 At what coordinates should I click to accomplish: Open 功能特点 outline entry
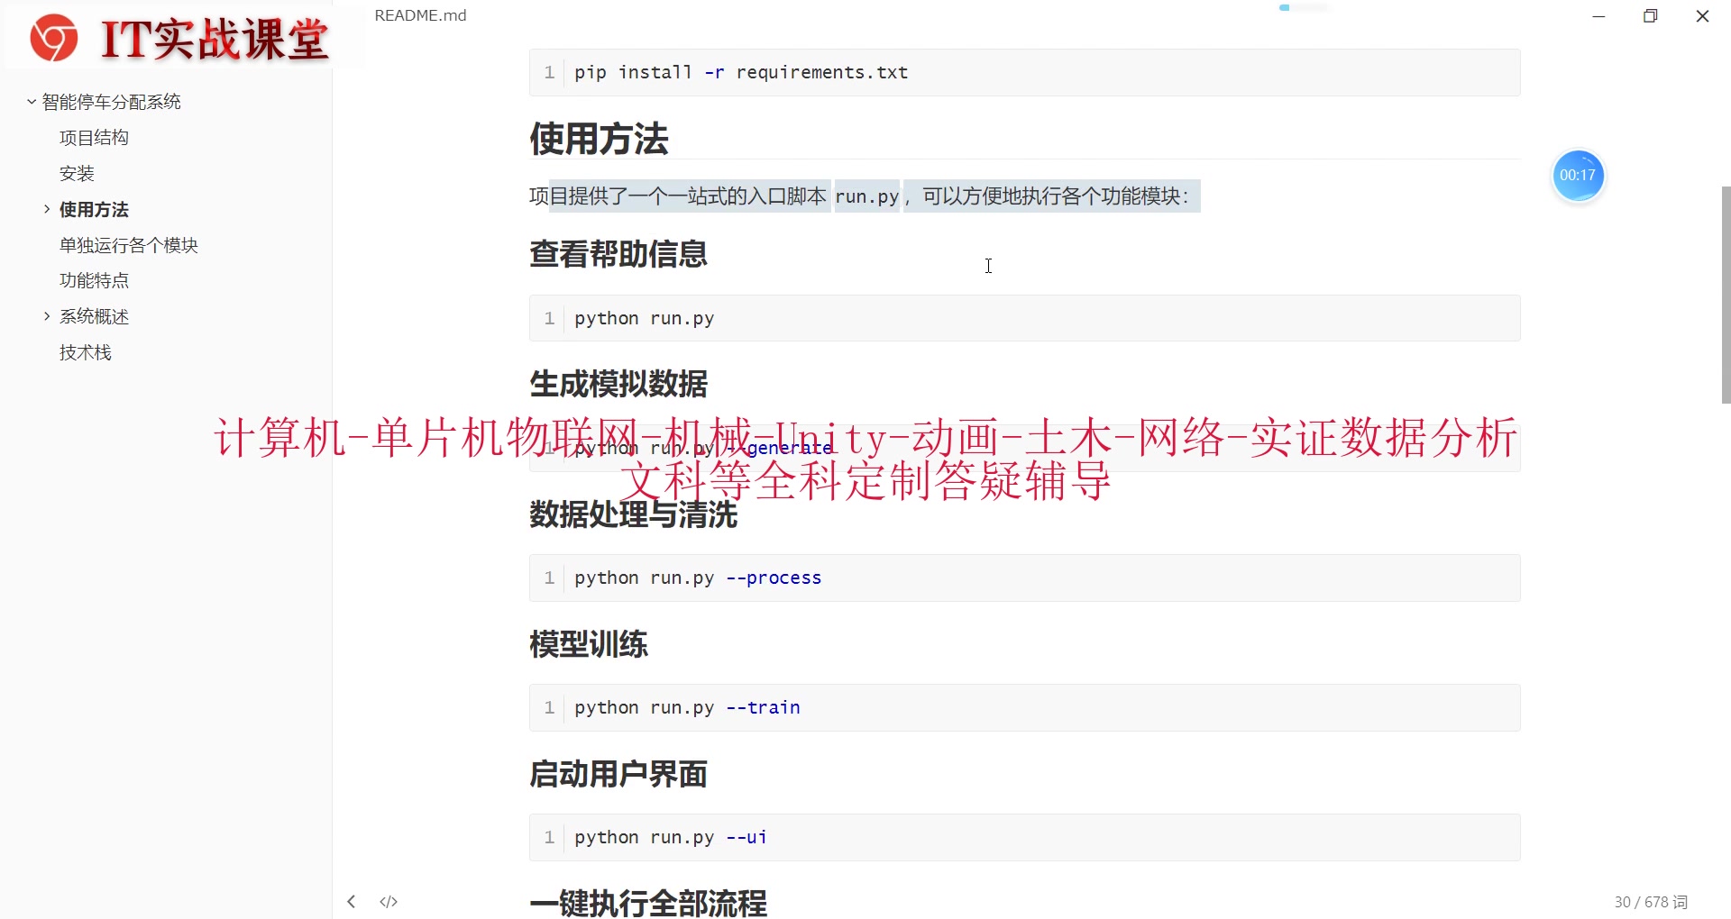click(x=94, y=280)
